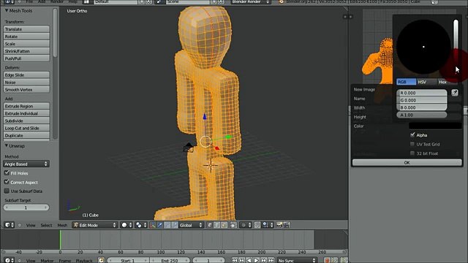Toggle the red auto-keying record button
468x263 pixels.
point(327,261)
